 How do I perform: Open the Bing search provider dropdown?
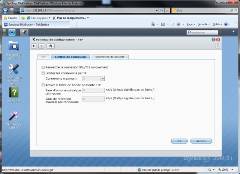pyautogui.click(x=236, y=10)
